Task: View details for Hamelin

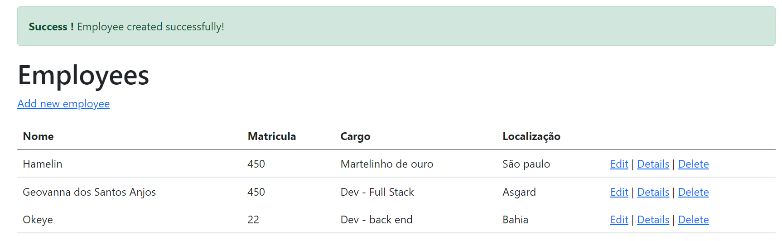Action: pyautogui.click(x=653, y=164)
